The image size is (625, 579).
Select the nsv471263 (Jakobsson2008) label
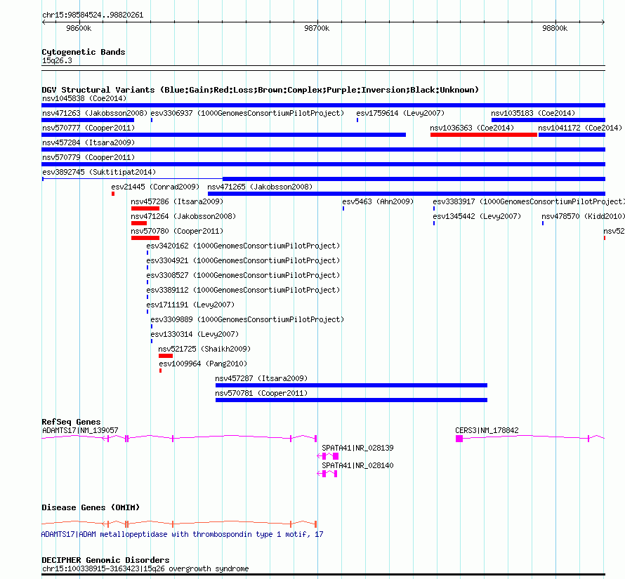pyautogui.click(x=95, y=113)
